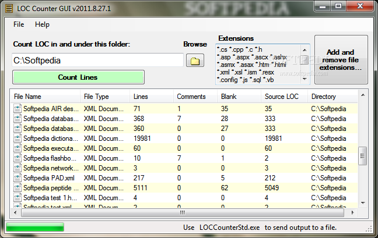Click the LOC Counter app icon in title bar
The width and height of the screenshot is (378, 238).
point(9,9)
